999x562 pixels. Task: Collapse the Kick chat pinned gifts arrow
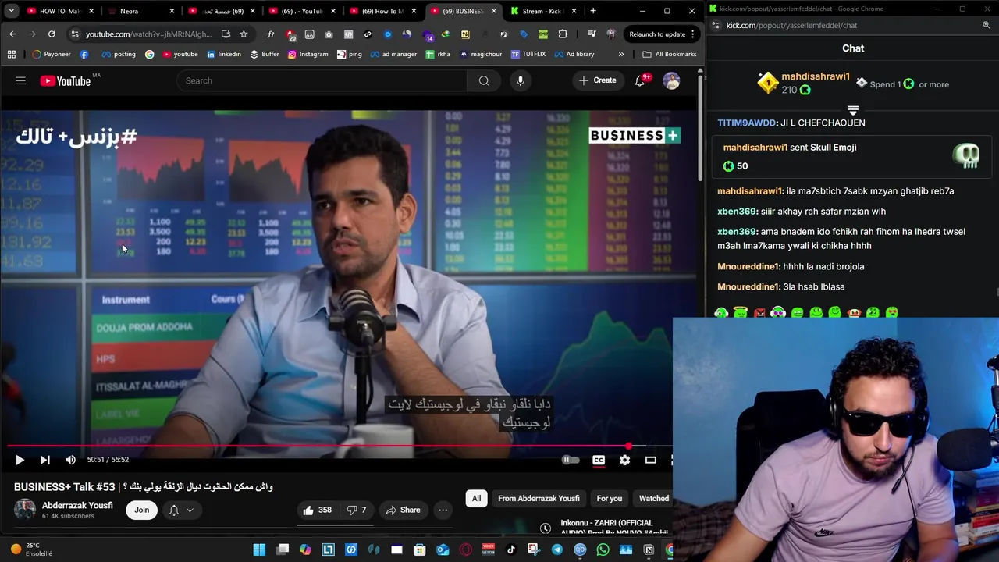[853, 110]
